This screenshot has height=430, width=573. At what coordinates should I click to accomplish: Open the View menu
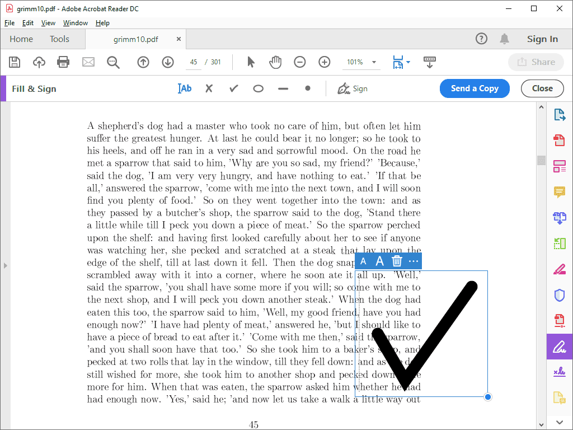coord(48,23)
